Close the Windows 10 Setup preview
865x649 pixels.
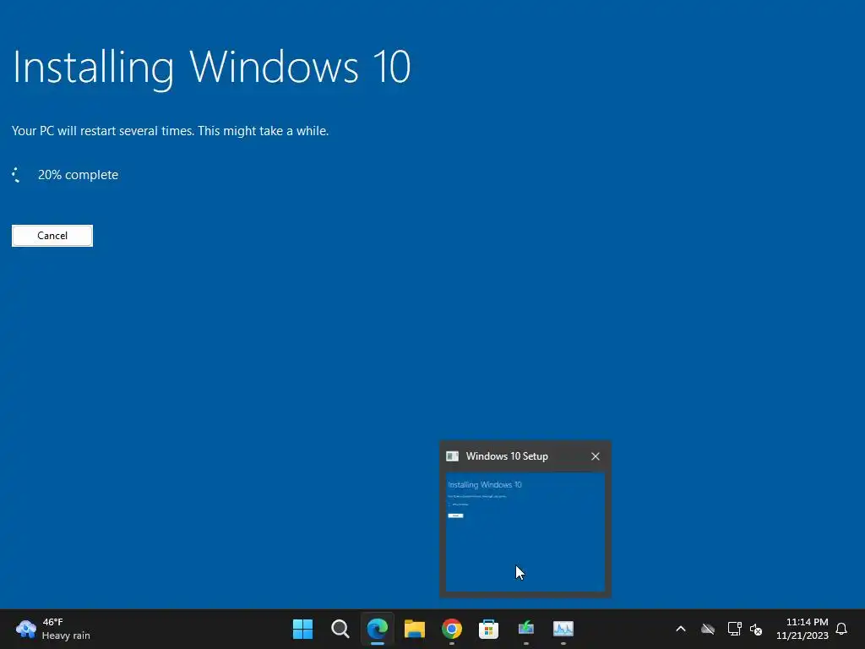tap(596, 456)
